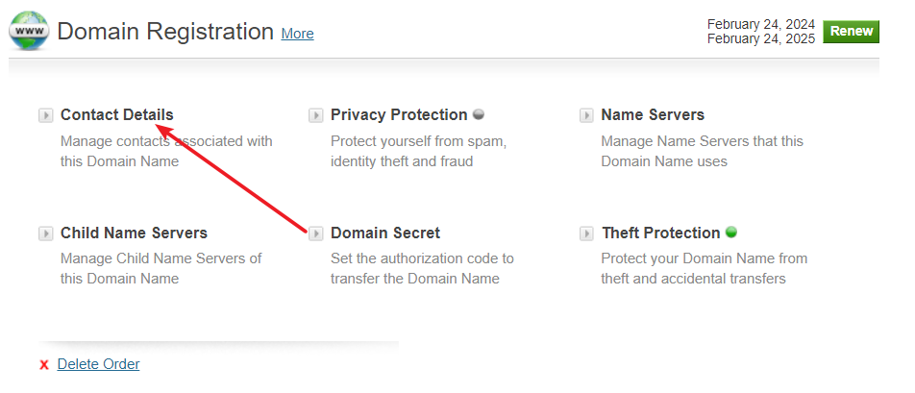Image resolution: width=915 pixels, height=393 pixels.
Task: Open the Contact Details section
Action: pos(116,115)
